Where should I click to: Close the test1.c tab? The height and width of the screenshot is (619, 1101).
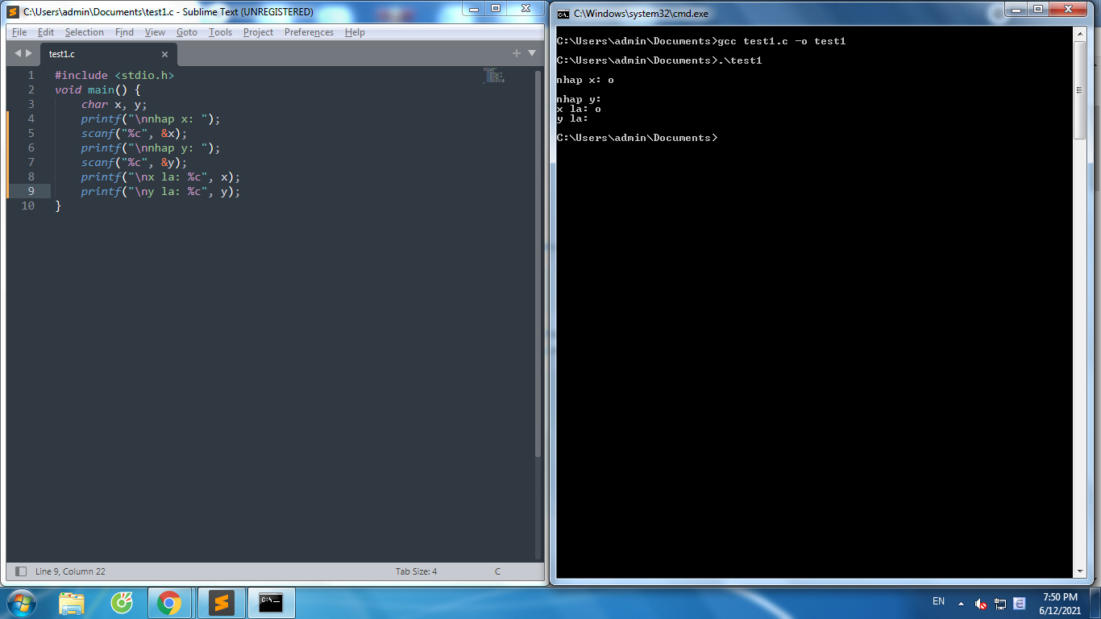pos(164,54)
